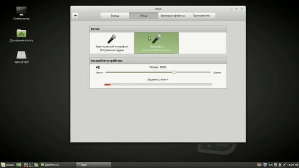Open the Домашняя папка desktop icon
Viewport: 299px width, 168px height.
(x=21, y=35)
